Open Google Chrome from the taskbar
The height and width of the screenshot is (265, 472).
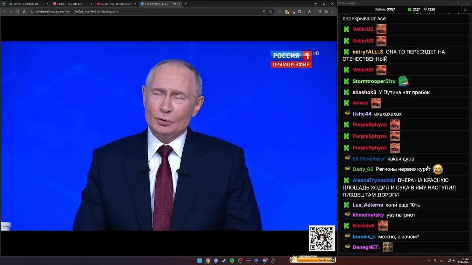pos(208,261)
